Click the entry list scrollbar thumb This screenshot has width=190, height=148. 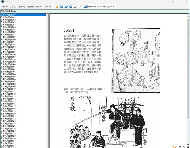(x=47, y=52)
